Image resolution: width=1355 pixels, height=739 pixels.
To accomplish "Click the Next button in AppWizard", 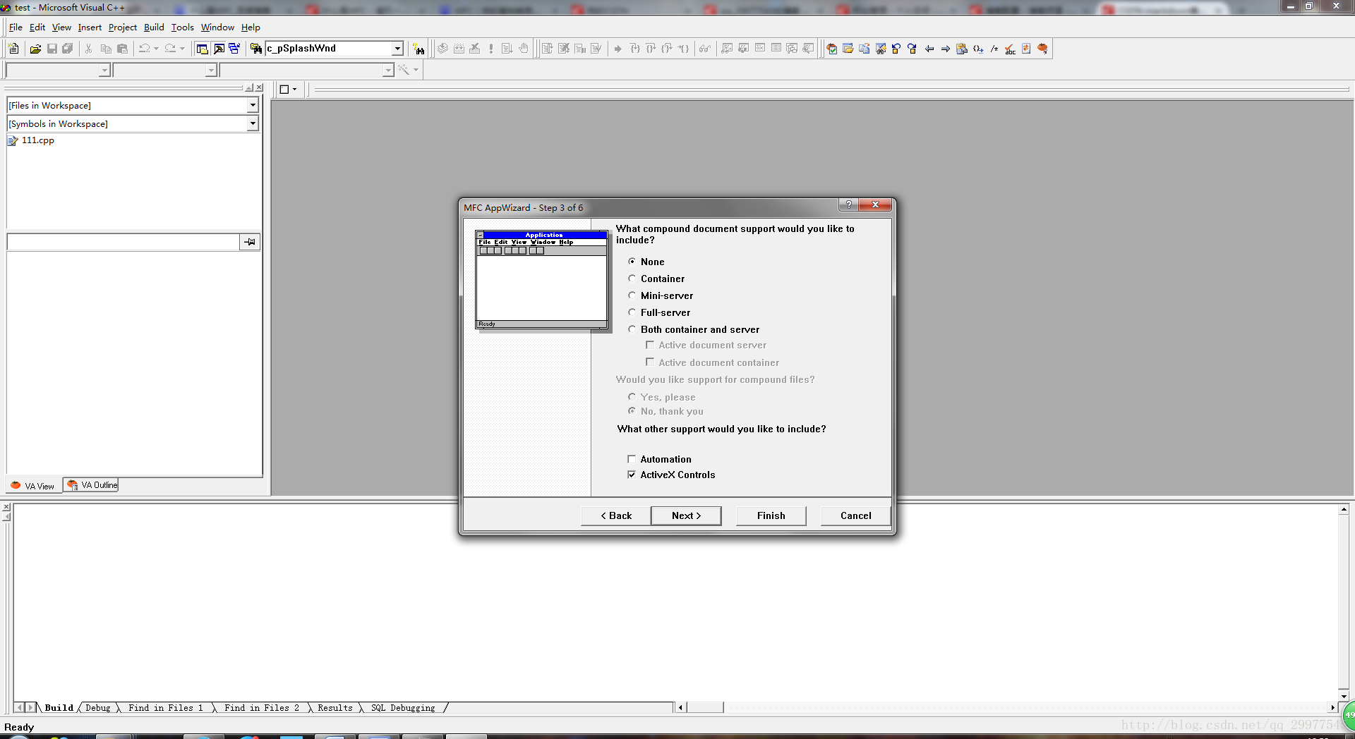I will click(686, 515).
